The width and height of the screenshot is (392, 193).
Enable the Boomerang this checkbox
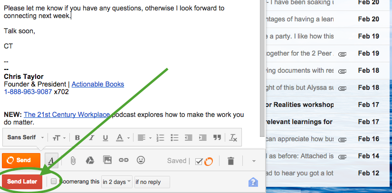[54, 182]
